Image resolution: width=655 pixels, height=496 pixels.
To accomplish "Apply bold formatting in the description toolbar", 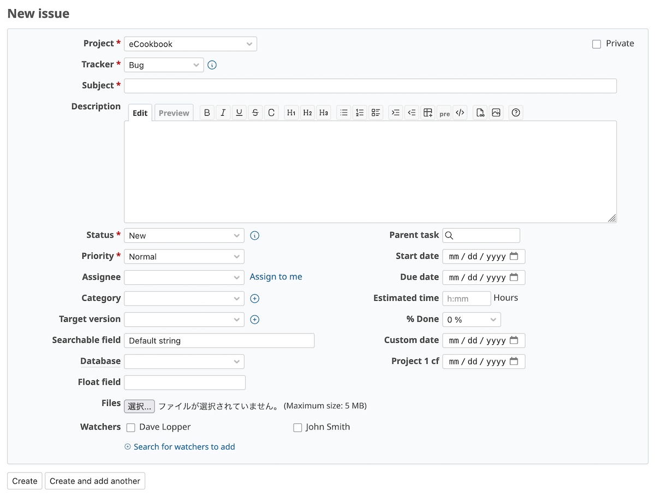I will tap(207, 112).
